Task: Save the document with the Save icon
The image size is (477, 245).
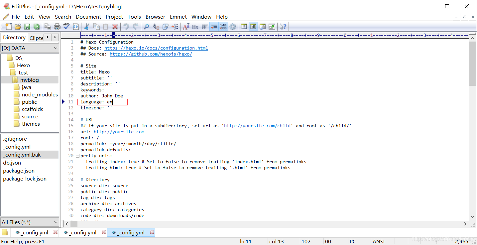Action: tap(27, 27)
